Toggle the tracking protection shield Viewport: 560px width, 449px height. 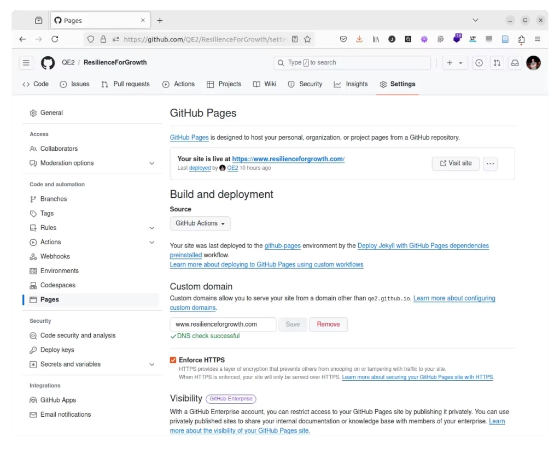coord(90,39)
